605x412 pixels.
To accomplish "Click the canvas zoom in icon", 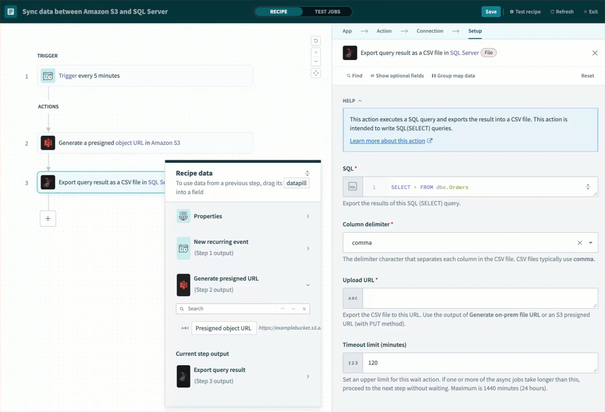I will 316,52.
